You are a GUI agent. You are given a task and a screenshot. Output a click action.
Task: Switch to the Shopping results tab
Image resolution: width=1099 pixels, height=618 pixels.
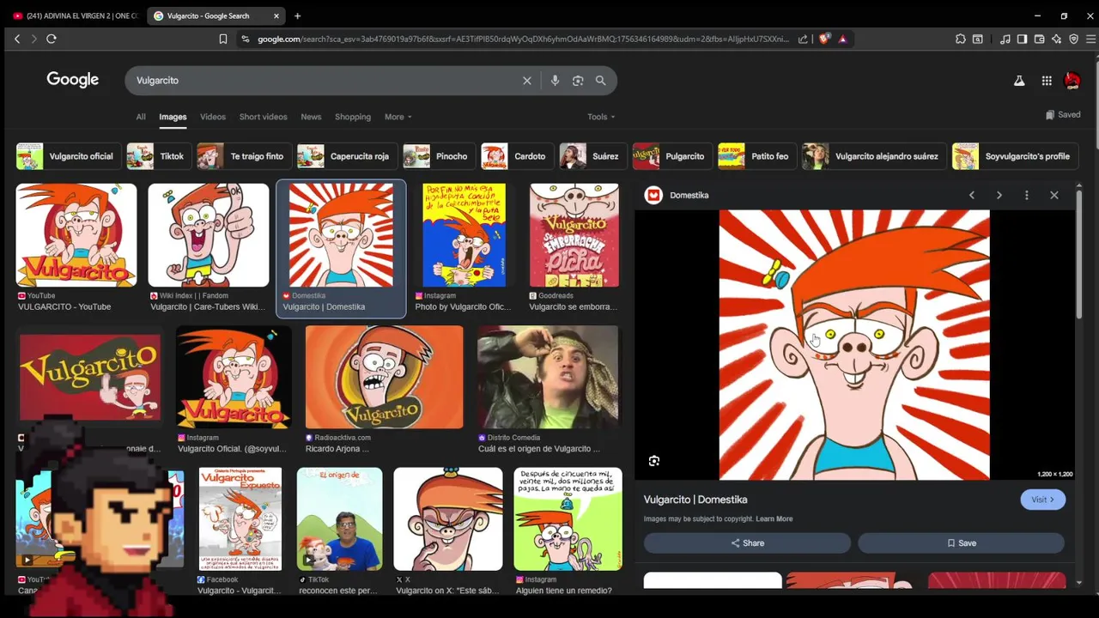[353, 117]
